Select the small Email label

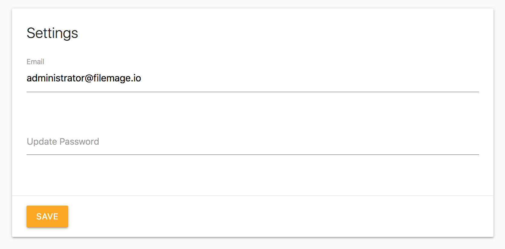pyautogui.click(x=35, y=62)
